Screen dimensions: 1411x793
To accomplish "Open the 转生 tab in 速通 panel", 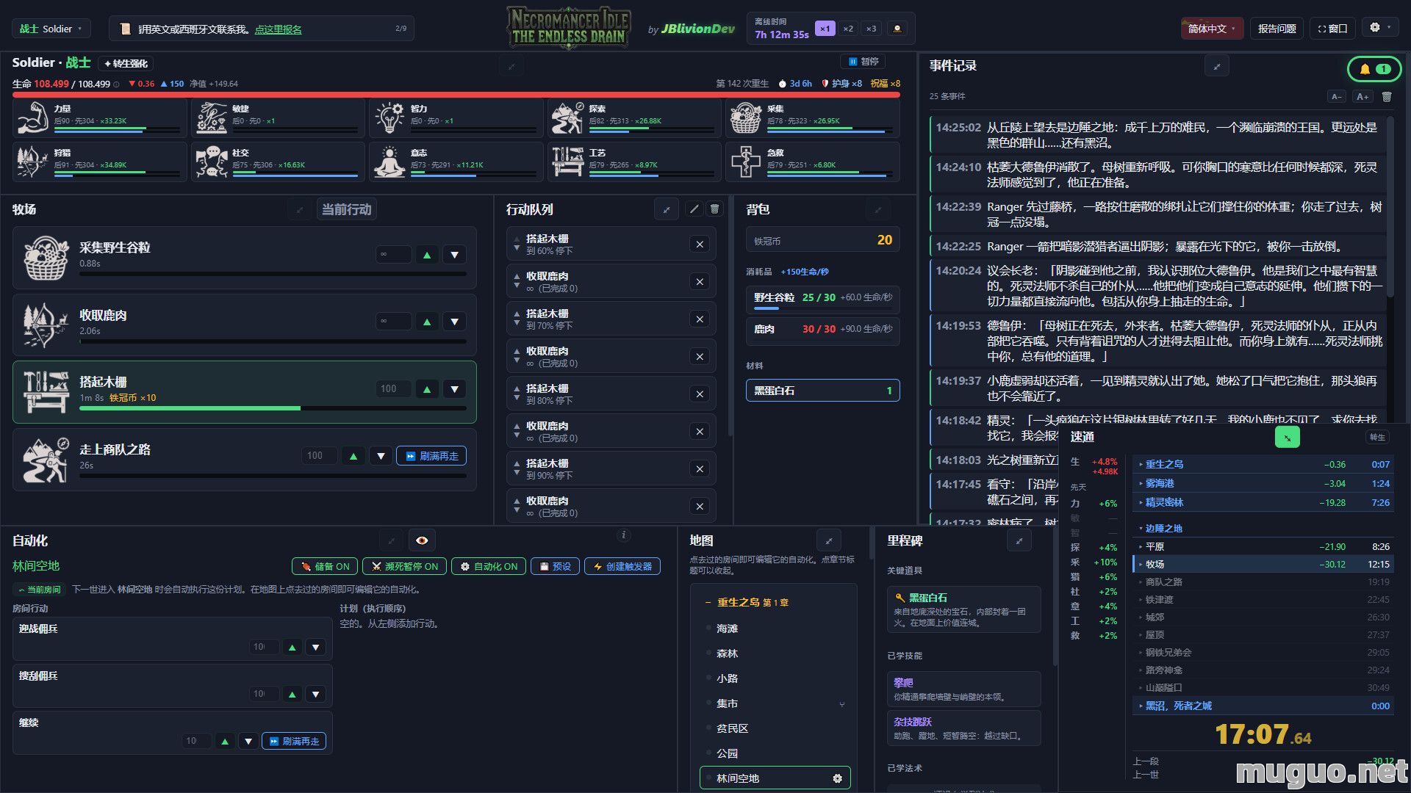I will click(x=1377, y=437).
